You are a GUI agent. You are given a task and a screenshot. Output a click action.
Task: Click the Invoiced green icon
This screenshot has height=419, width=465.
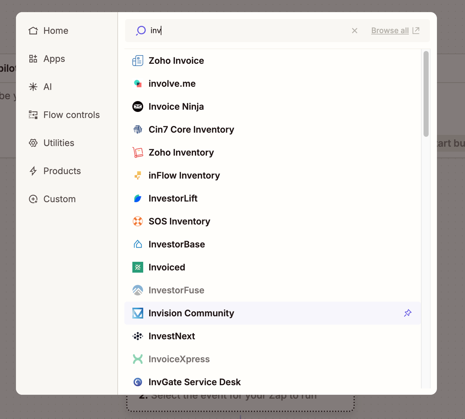[138, 267]
